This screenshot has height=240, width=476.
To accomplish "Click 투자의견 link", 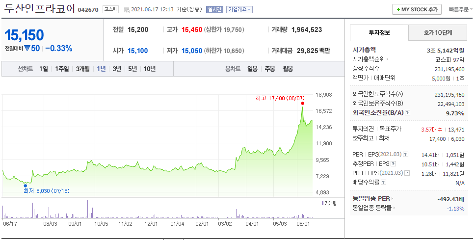I will pyautogui.click(x=363, y=129).
